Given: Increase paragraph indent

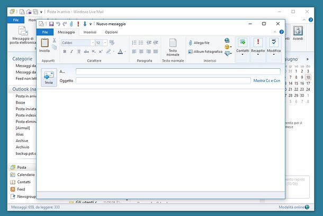Looking at the screenshot, I should [156, 43].
